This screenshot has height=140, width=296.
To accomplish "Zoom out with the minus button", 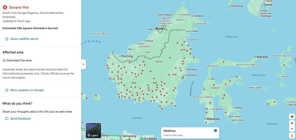I will [292, 129].
